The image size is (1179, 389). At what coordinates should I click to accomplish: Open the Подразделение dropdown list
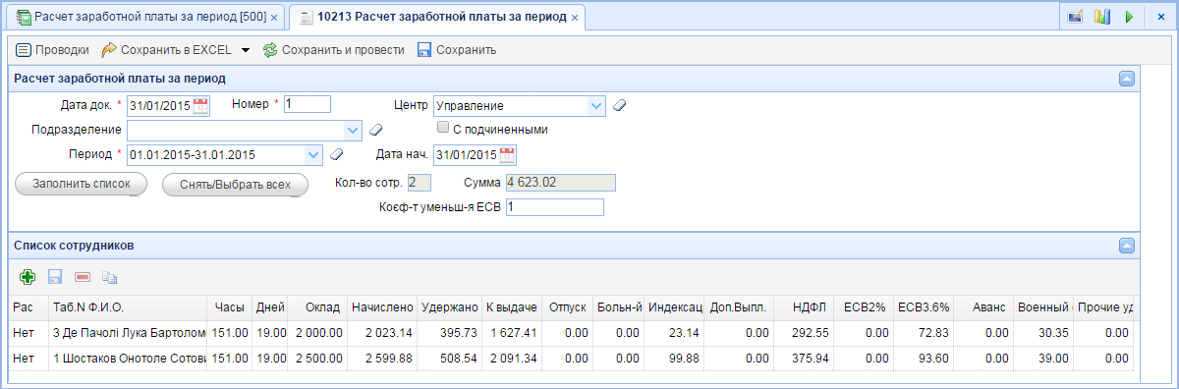[354, 130]
